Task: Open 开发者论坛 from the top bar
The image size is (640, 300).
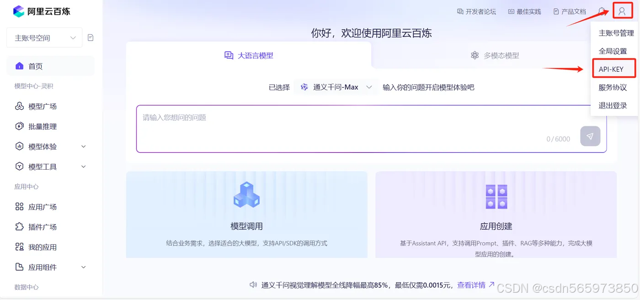Action: coord(477,11)
